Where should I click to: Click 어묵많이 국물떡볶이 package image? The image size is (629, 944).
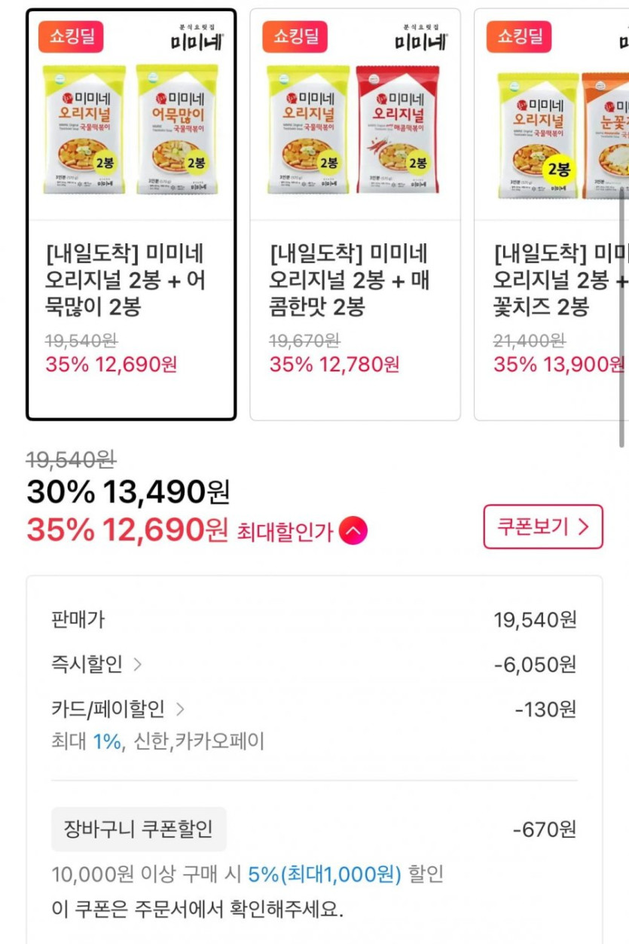pos(177,128)
